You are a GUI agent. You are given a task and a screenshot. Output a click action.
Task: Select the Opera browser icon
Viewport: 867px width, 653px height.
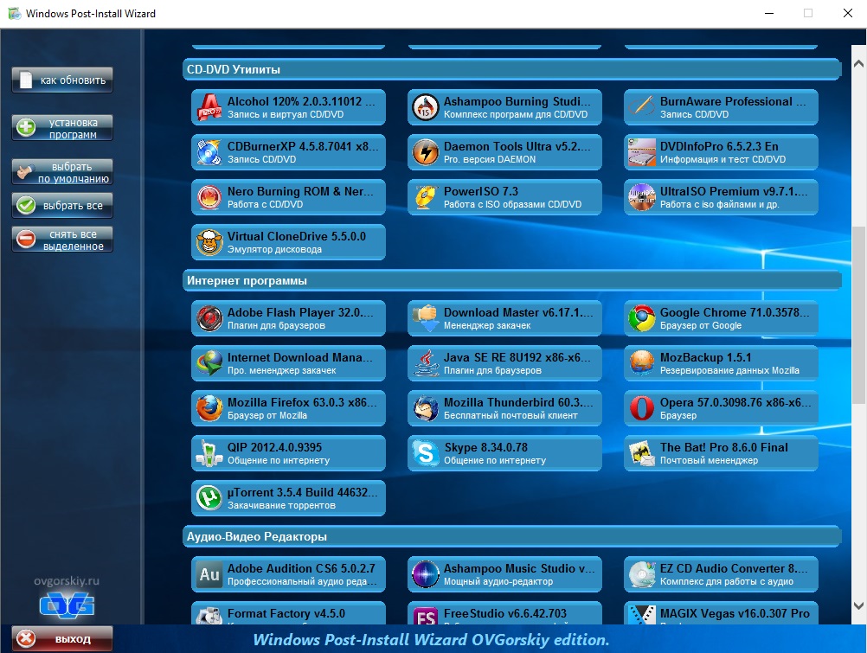[x=641, y=408]
